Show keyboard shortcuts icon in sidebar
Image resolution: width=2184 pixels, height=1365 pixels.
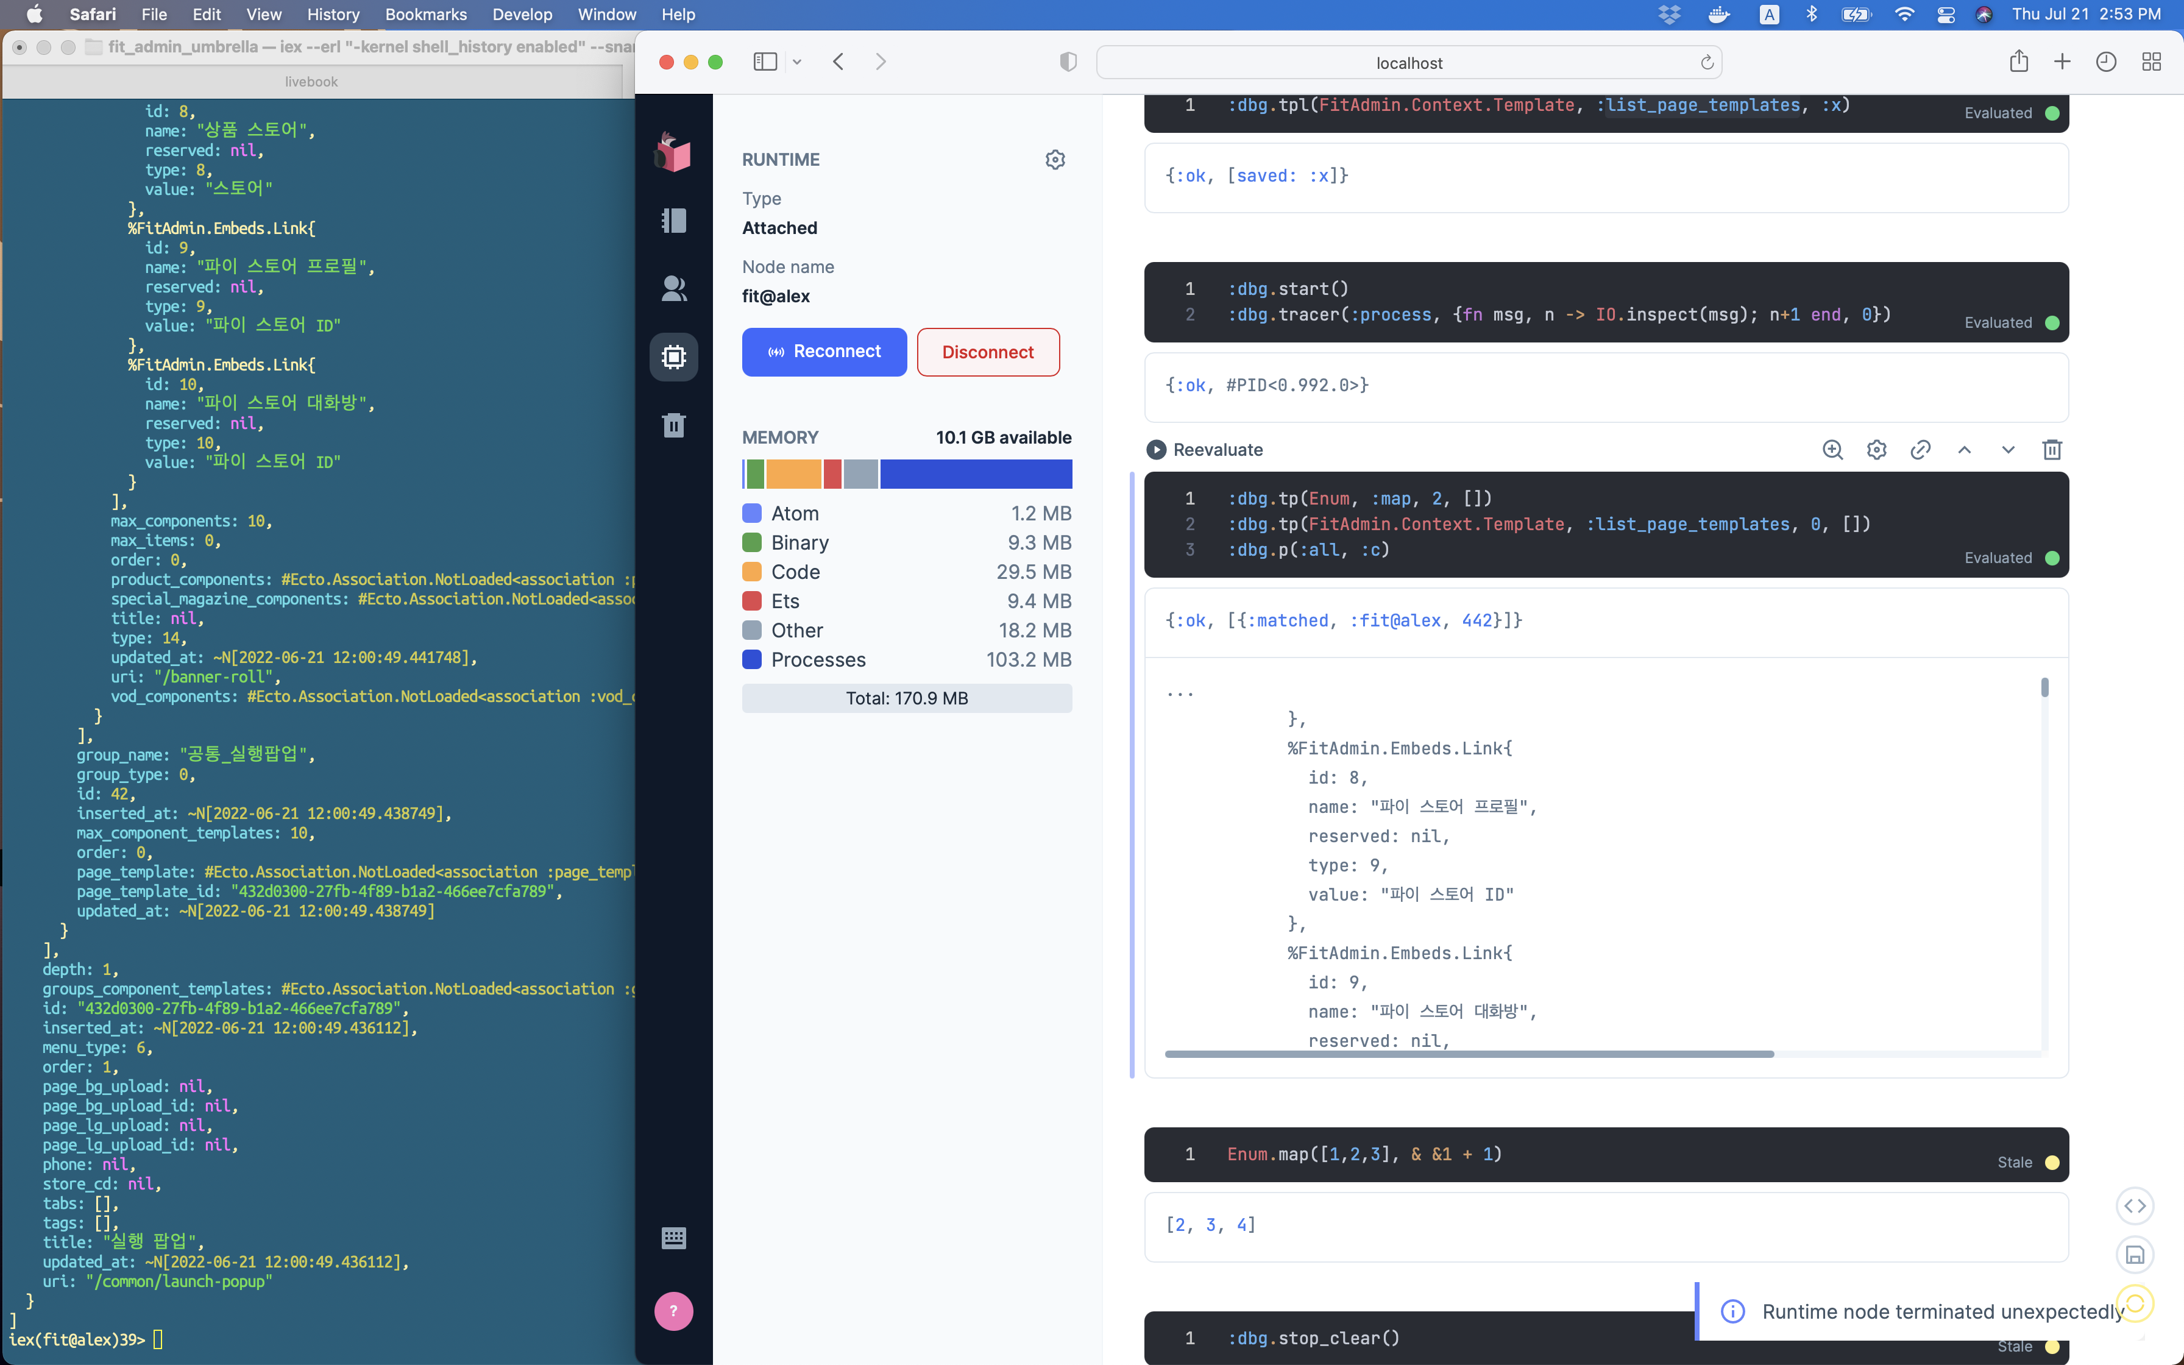673,1238
